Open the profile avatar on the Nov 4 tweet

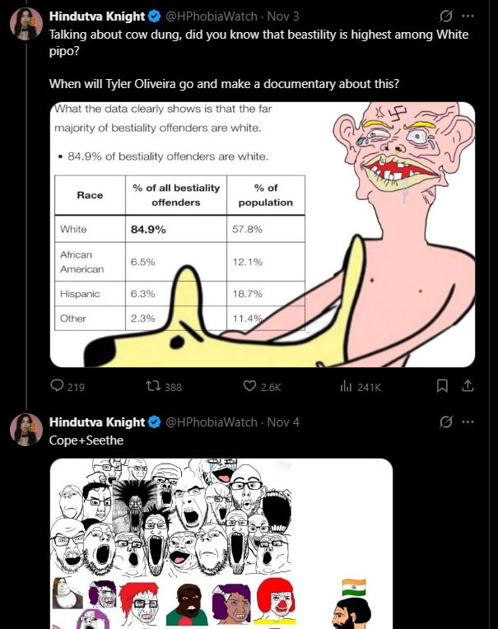point(26,430)
